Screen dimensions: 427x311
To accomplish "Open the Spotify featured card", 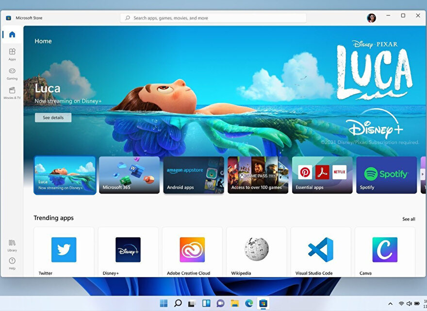I will tap(386, 175).
